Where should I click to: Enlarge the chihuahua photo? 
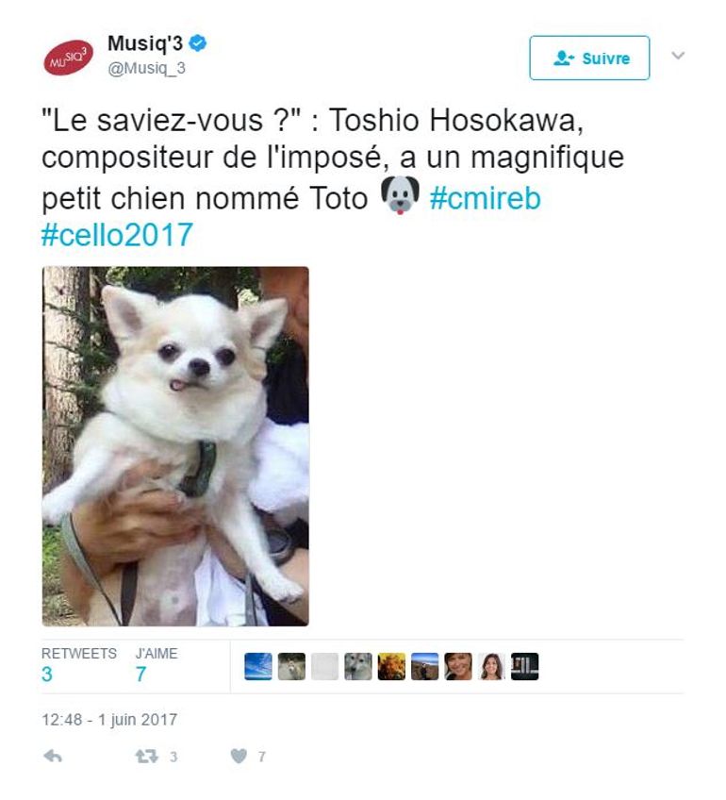[175, 446]
